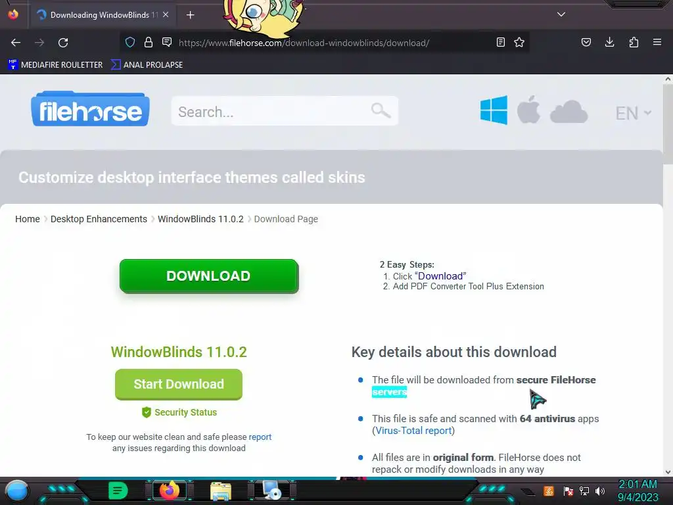Open the Security Status link
673x505 pixels.
click(179, 412)
